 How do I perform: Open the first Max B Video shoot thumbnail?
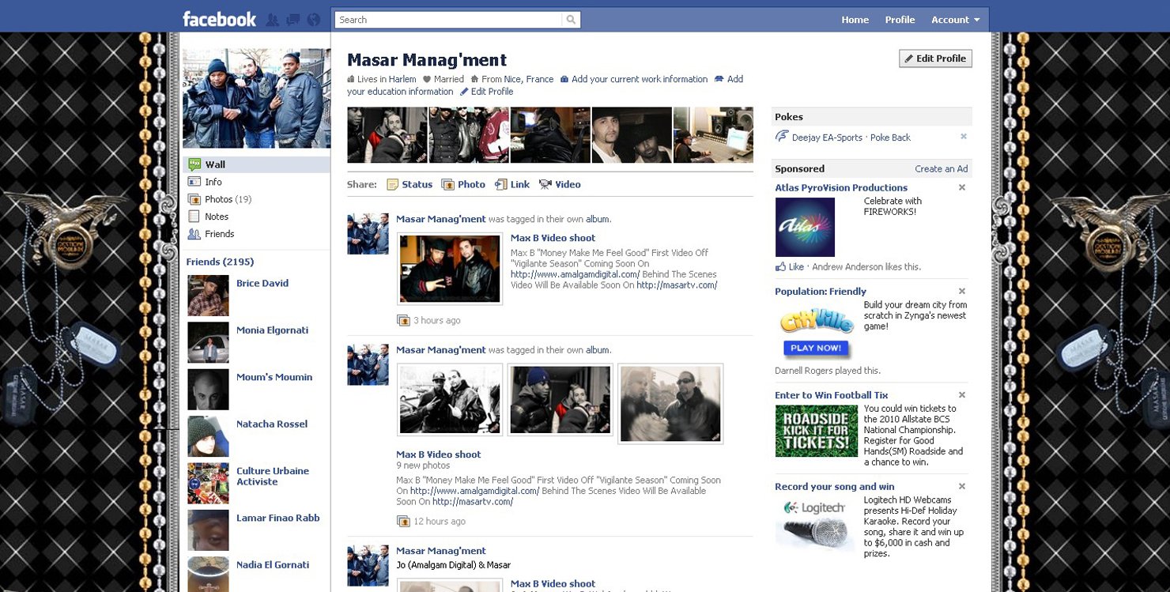click(x=450, y=269)
